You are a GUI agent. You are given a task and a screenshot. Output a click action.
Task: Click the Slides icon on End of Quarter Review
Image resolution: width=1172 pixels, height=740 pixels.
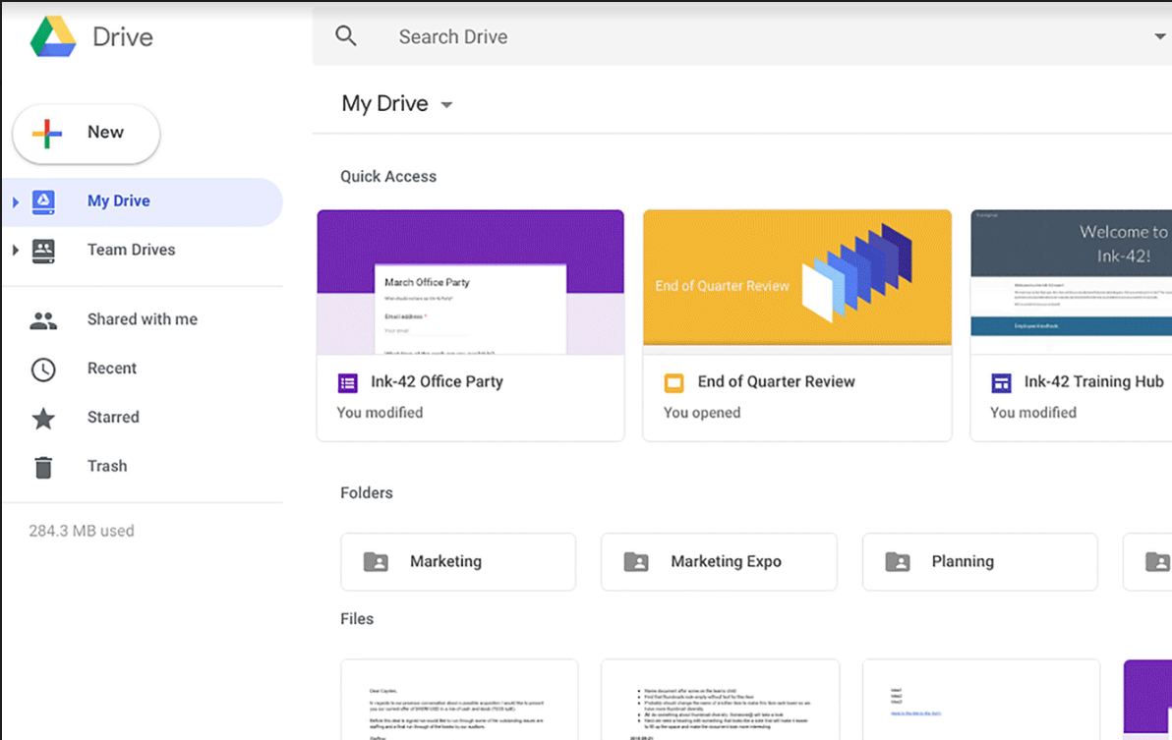(674, 381)
